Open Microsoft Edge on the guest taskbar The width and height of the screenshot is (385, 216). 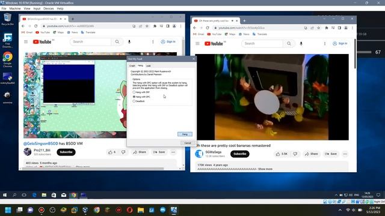tap(34, 195)
